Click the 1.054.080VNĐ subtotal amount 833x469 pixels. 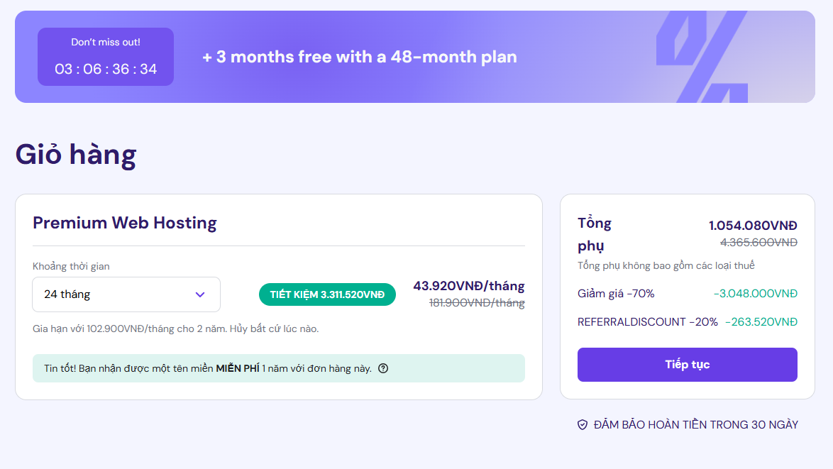coord(753,226)
